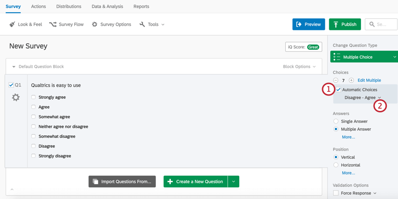
Task: Click the green Publish button
Action: point(345,24)
